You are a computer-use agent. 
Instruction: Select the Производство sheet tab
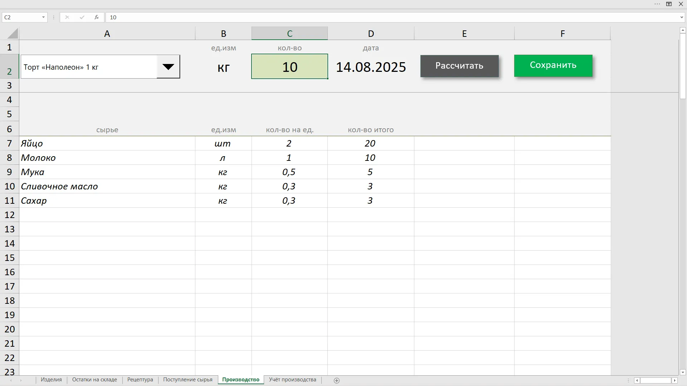241,380
